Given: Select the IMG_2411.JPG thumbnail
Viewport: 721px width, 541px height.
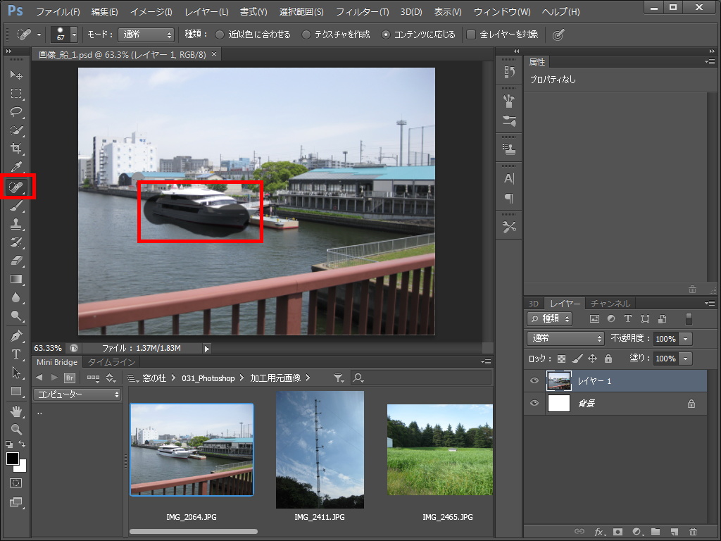Looking at the screenshot, I should (320, 449).
